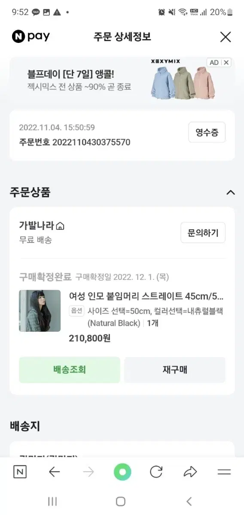Image resolution: width=244 pixels, height=515 pixels.
Task: Open the hair extension product thumbnail
Action: coord(40,311)
